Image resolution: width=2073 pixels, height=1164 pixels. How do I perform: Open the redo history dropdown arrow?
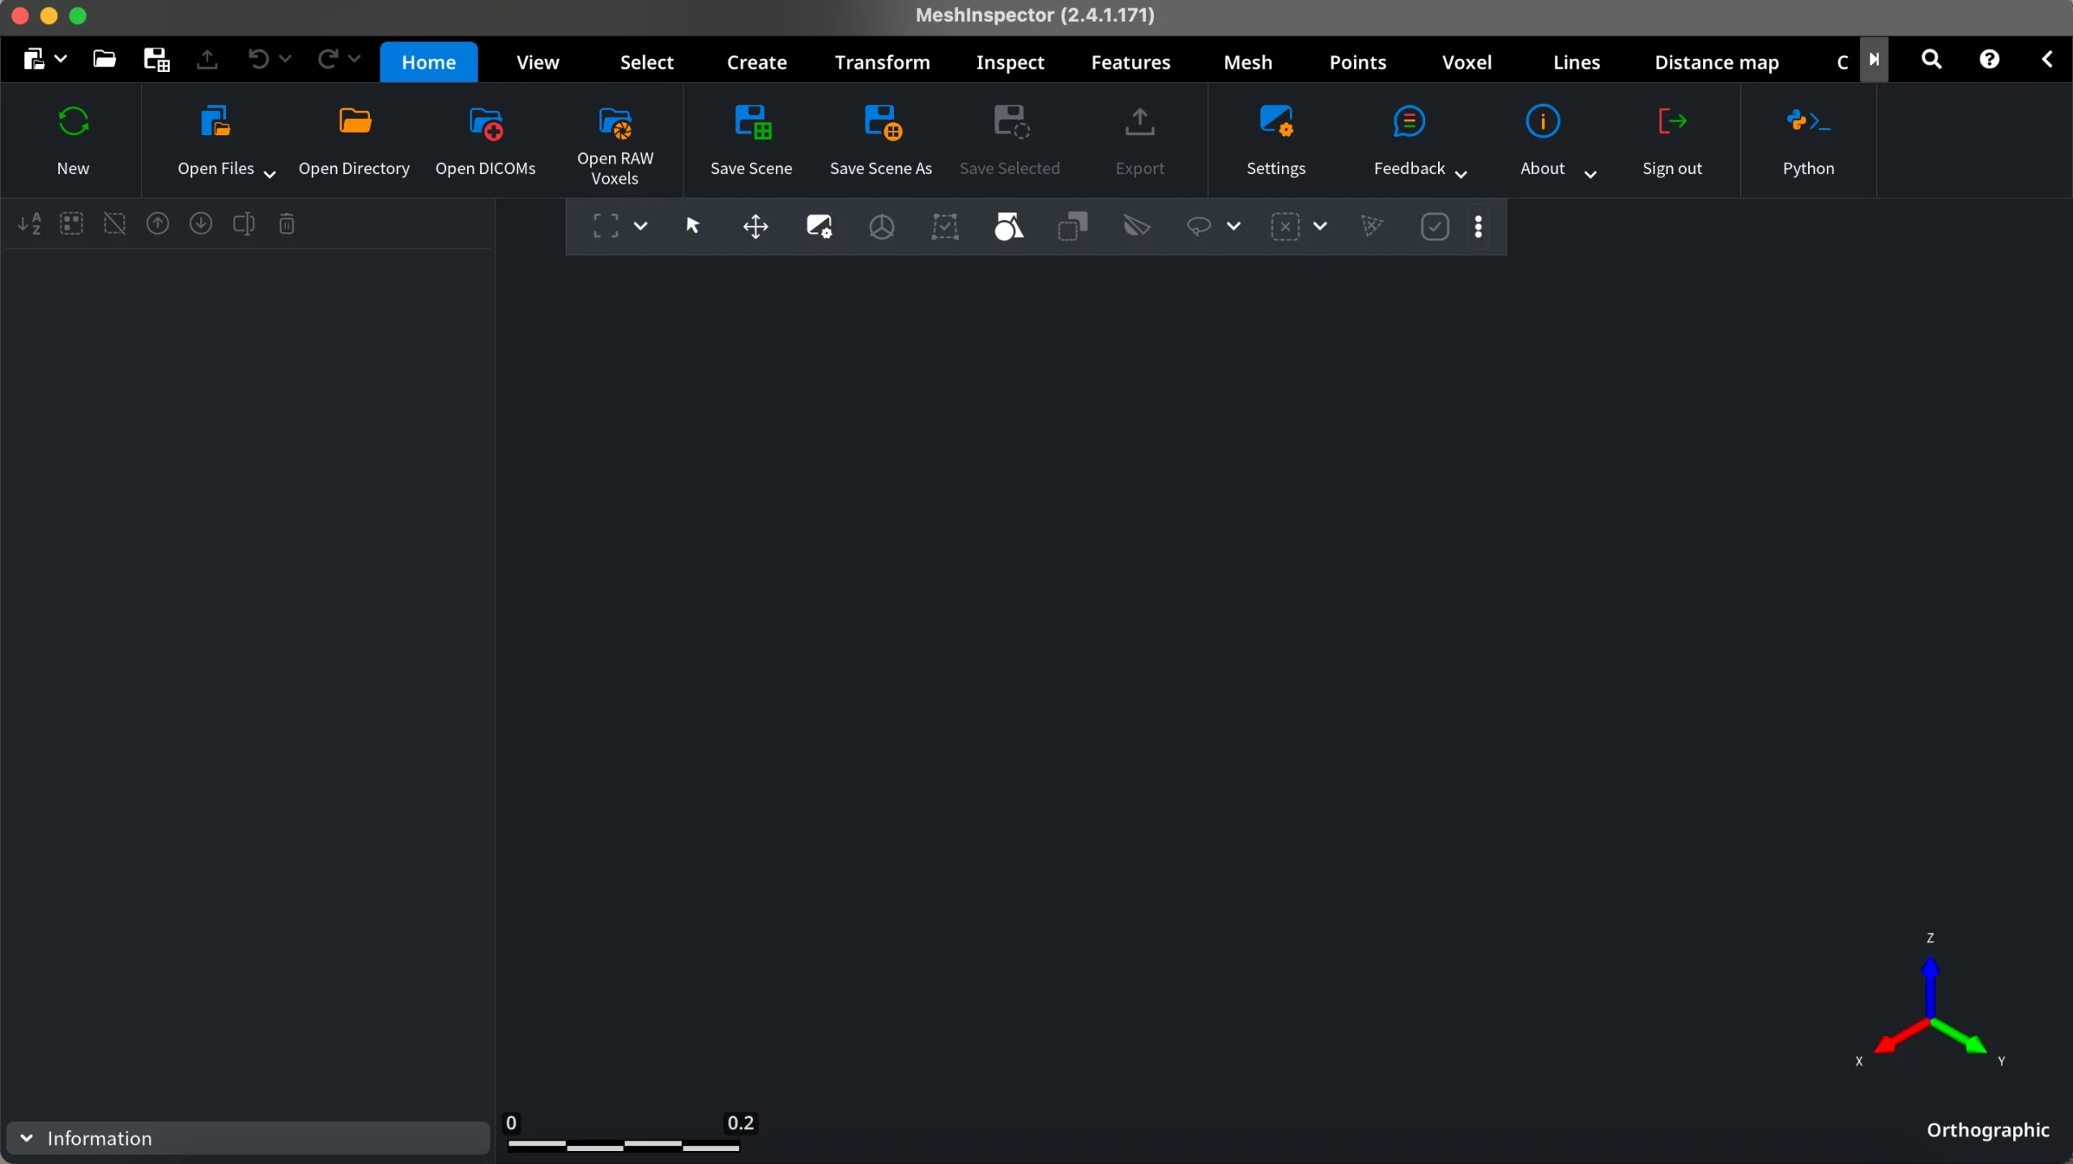tap(354, 58)
